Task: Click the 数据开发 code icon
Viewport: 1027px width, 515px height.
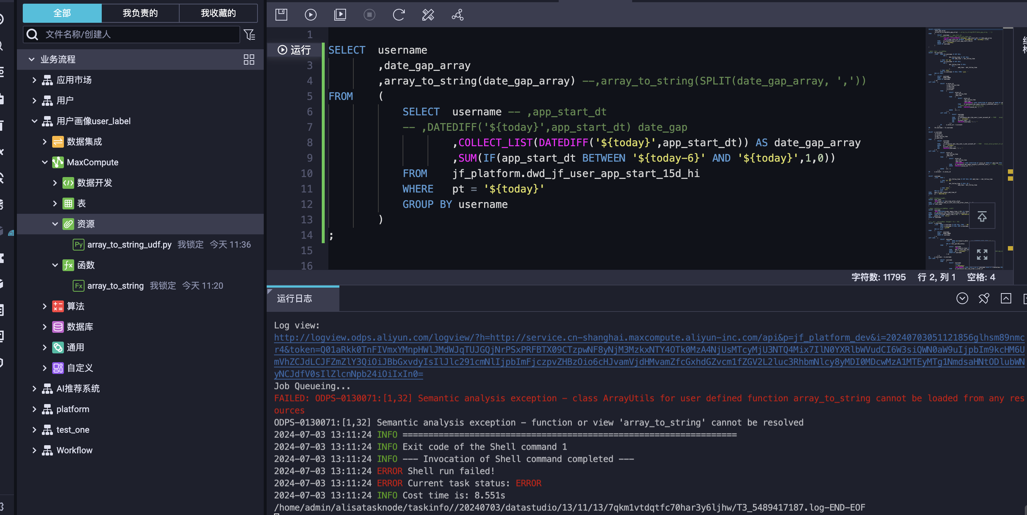Action: point(68,183)
